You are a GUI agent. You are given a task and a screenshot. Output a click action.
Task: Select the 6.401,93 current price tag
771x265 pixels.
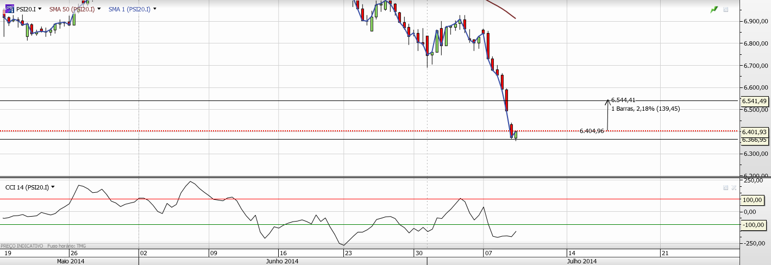[x=755, y=132]
